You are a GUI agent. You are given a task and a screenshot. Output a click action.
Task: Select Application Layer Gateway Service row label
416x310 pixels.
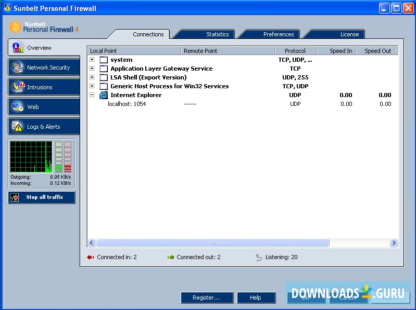click(x=161, y=69)
